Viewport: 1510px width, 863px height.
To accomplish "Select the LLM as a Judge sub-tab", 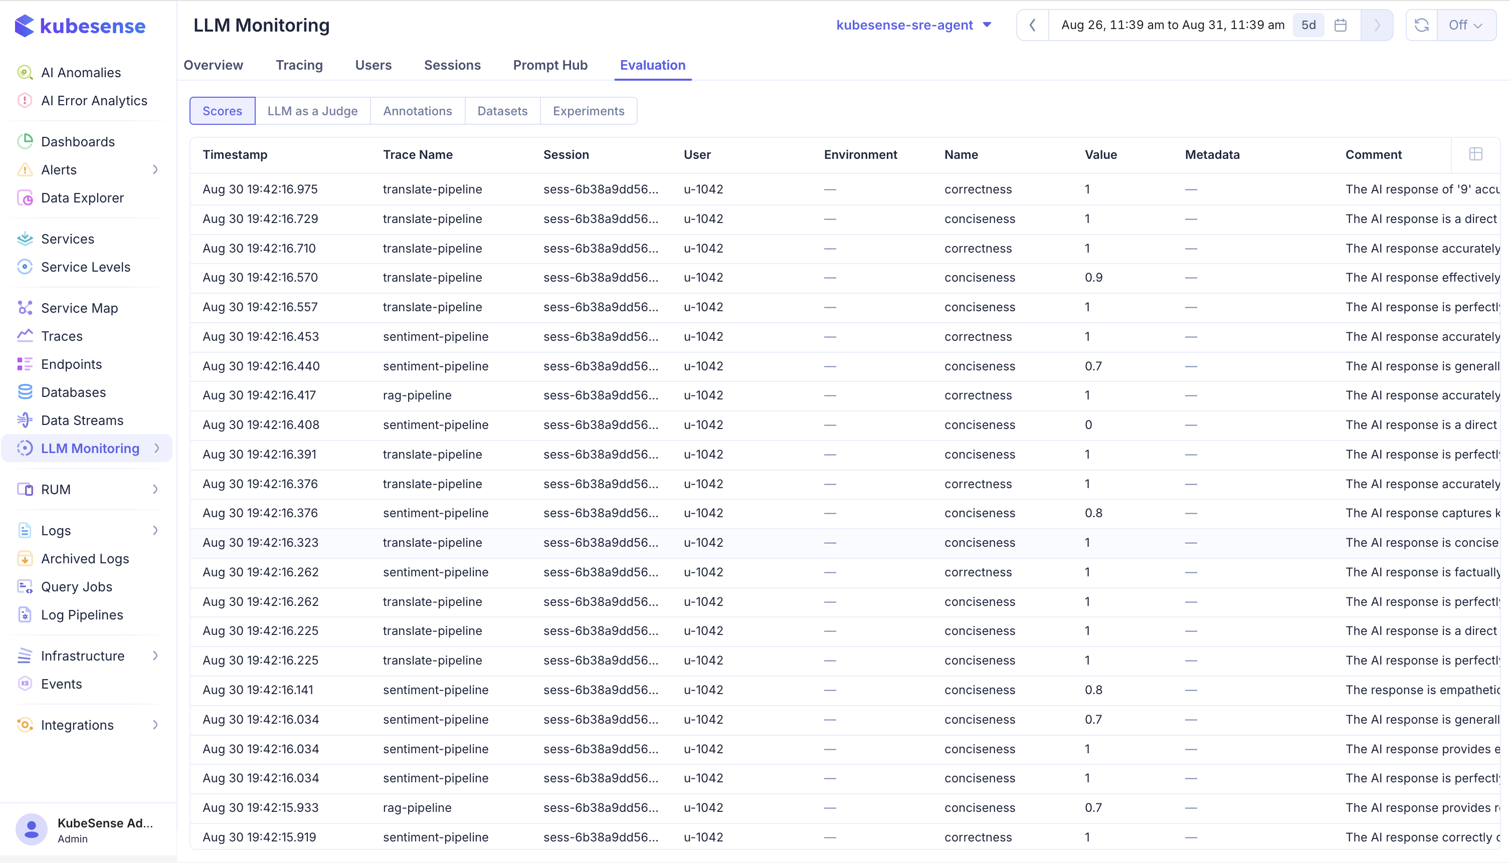I will (x=312, y=111).
